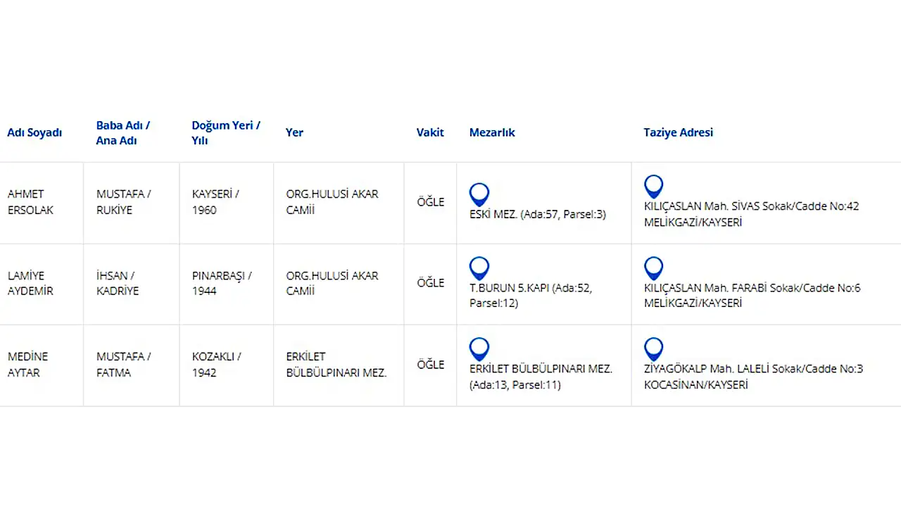Click ESKİ MEZ. (Ada:57, Parsel:3) text
The width and height of the screenshot is (901, 507).
[x=538, y=215]
